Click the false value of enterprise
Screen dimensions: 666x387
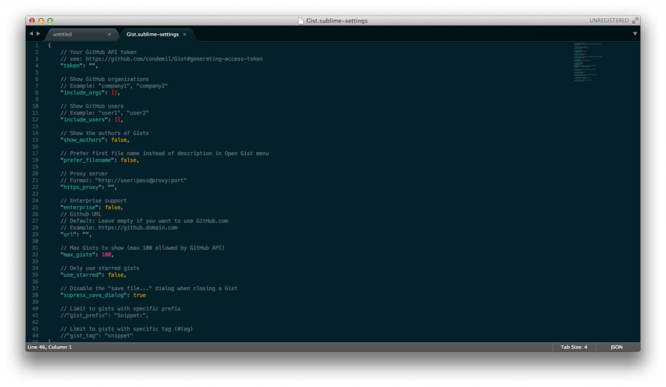click(113, 208)
